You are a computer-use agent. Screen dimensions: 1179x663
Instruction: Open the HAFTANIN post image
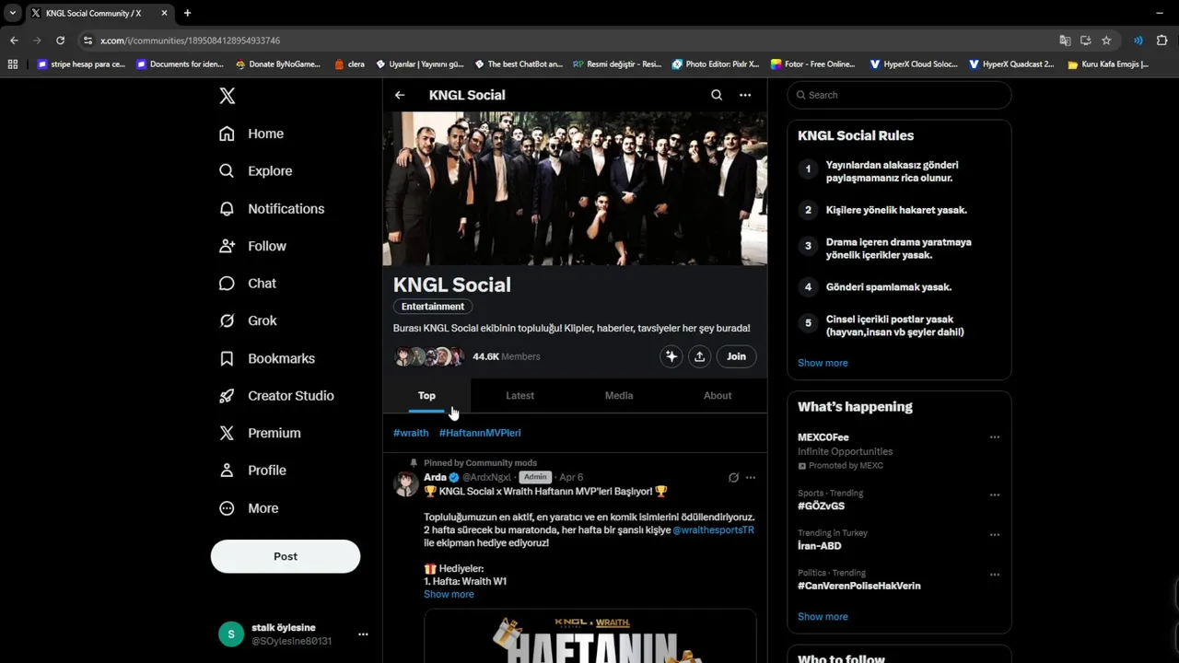point(589,636)
